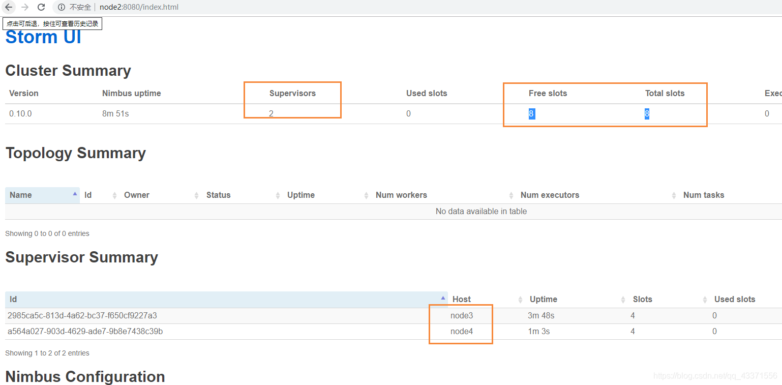
Task: Click the Showing 1 to 2 of 2 entries text
Action: coord(47,353)
